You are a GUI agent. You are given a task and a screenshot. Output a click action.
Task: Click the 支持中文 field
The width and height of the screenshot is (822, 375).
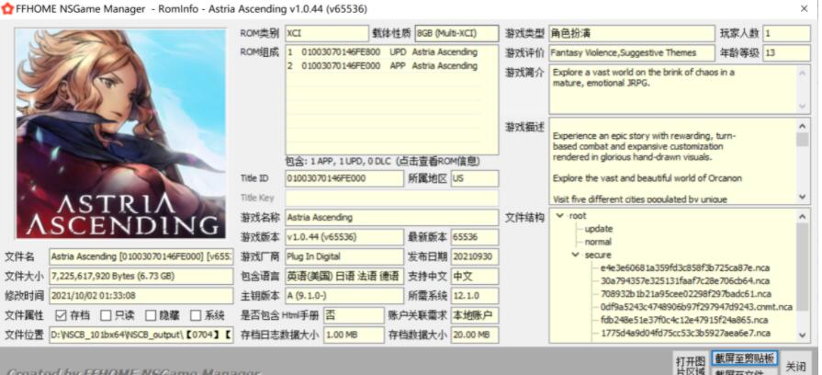(475, 276)
